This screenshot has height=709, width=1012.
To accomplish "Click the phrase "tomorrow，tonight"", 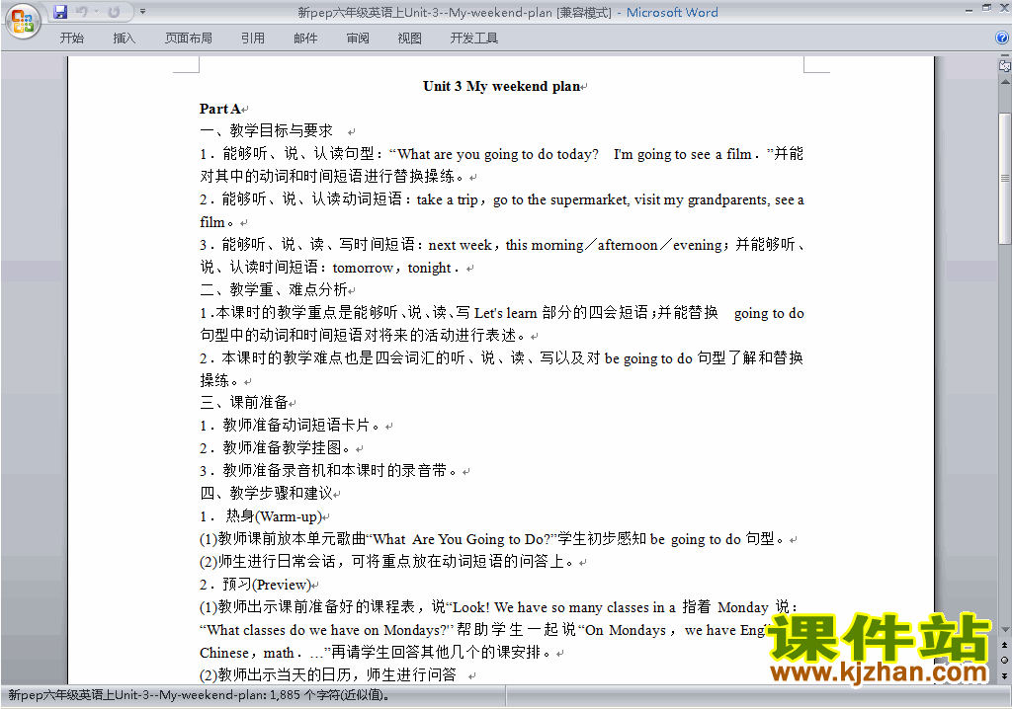I will pos(391,268).
